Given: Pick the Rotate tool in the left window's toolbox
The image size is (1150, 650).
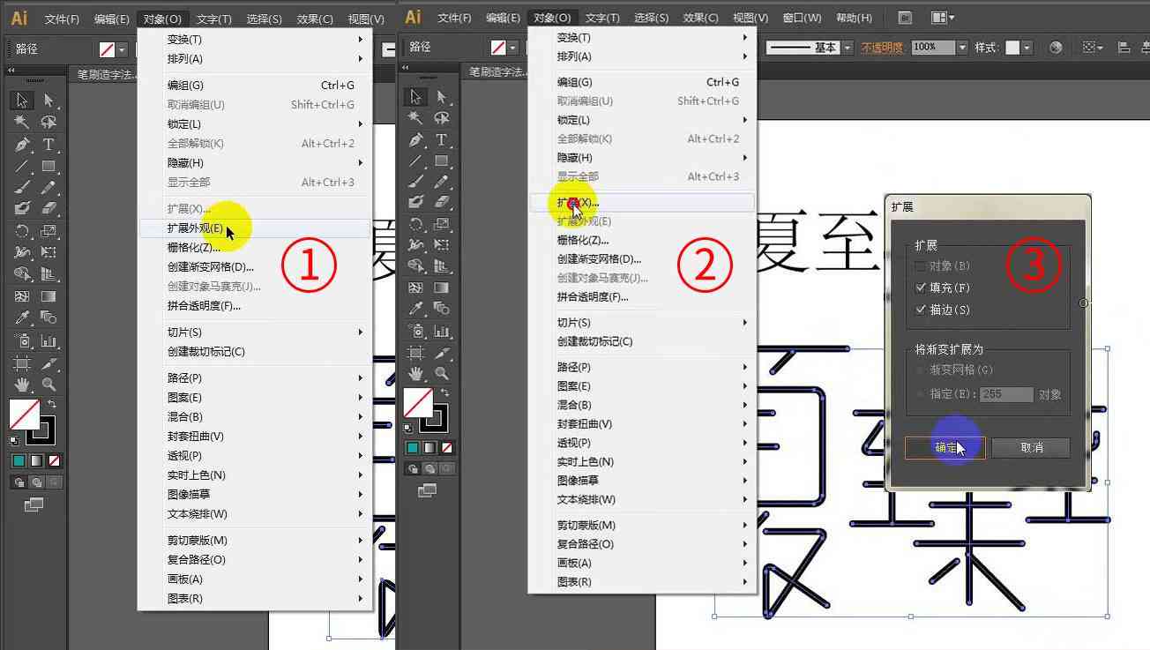Looking at the screenshot, I should click(22, 231).
